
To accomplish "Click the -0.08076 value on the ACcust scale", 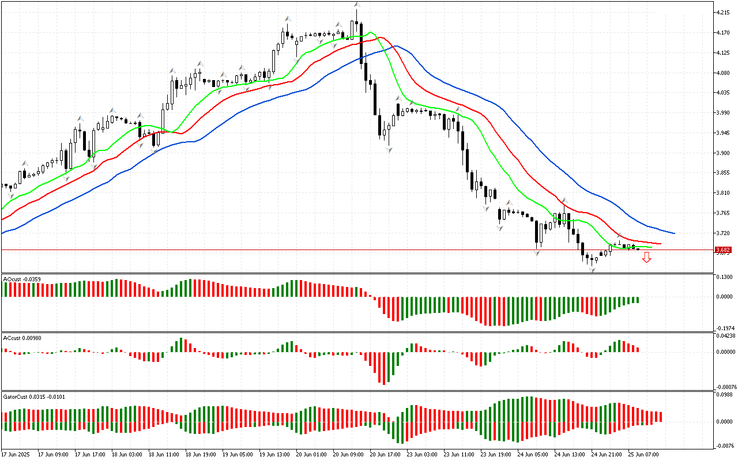I will [724, 387].
